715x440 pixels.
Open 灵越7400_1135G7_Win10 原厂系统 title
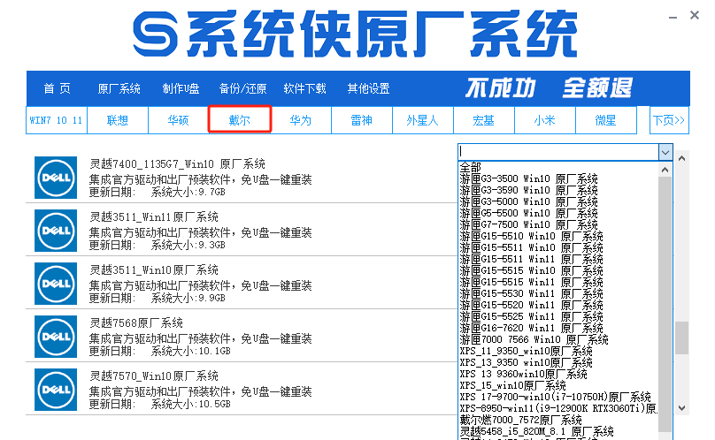(x=177, y=164)
